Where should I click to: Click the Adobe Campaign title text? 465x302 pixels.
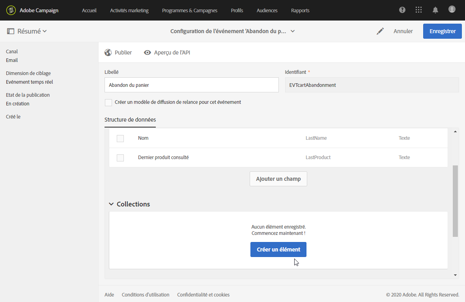coord(39,10)
